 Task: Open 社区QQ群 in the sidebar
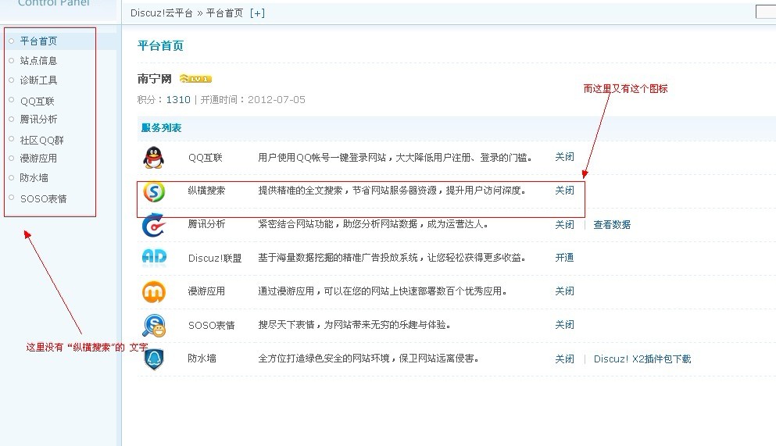coord(41,140)
